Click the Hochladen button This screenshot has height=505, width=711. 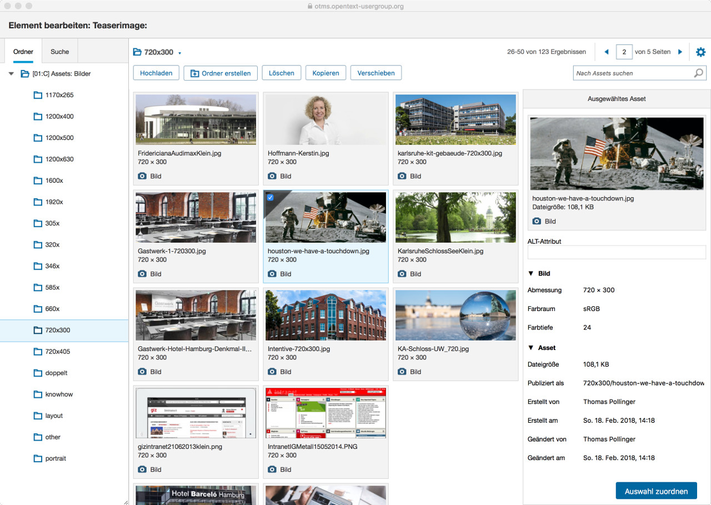click(156, 73)
